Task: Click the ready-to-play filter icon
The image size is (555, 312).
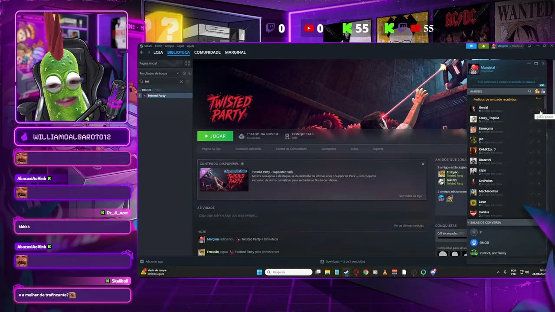Action: [x=189, y=73]
